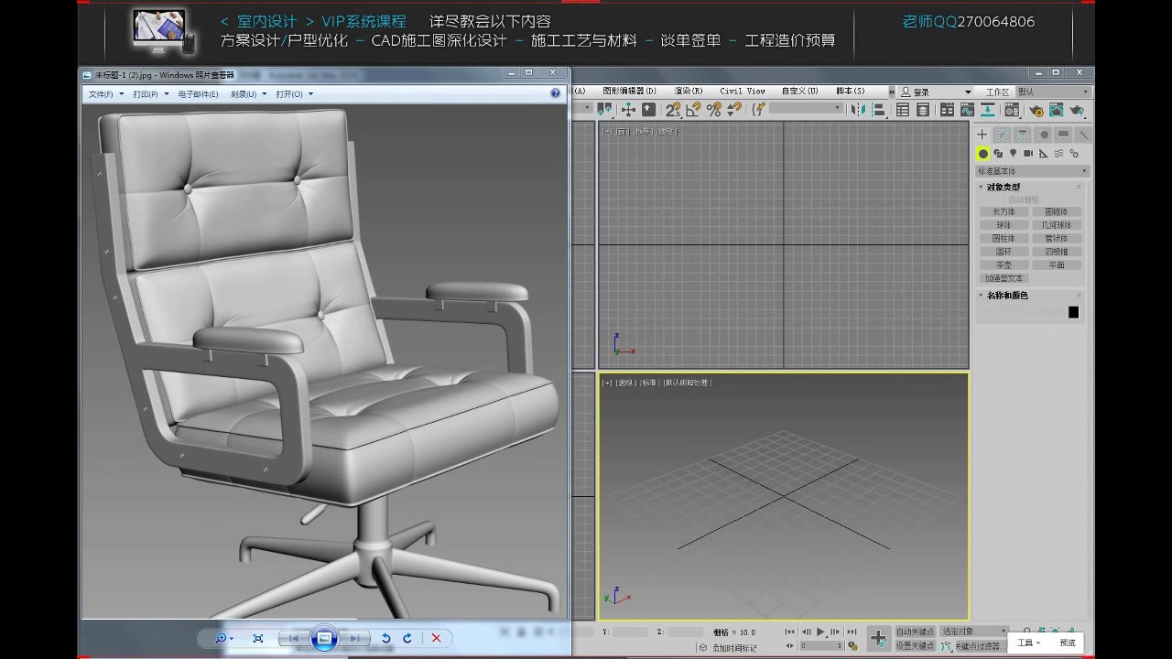Open the 标准基本体 primitives dropdown
This screenshot has width=1172, height=659.
click(1032, 171)
